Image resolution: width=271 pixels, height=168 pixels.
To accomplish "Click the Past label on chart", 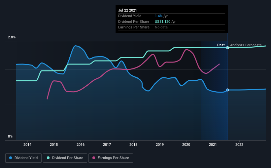I will point(221,45).
